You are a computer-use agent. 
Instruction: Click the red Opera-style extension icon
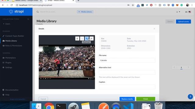click(151, 5)
